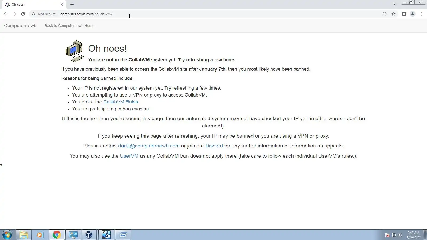
Task: Close the Oh noes! tab
Action: pyautogui.click(x=62, y=5)
